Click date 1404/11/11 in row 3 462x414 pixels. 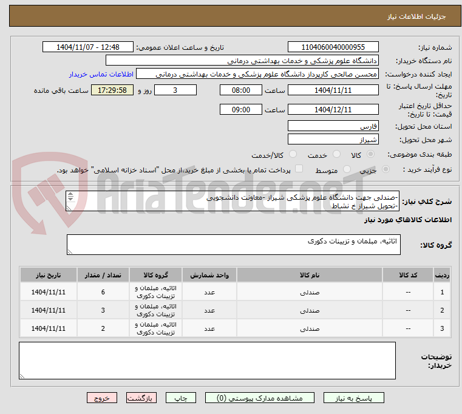tap(49, 328)
